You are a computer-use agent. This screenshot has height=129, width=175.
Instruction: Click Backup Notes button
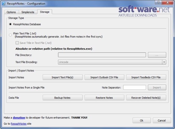pyautogui.click(x=62, y=98)
